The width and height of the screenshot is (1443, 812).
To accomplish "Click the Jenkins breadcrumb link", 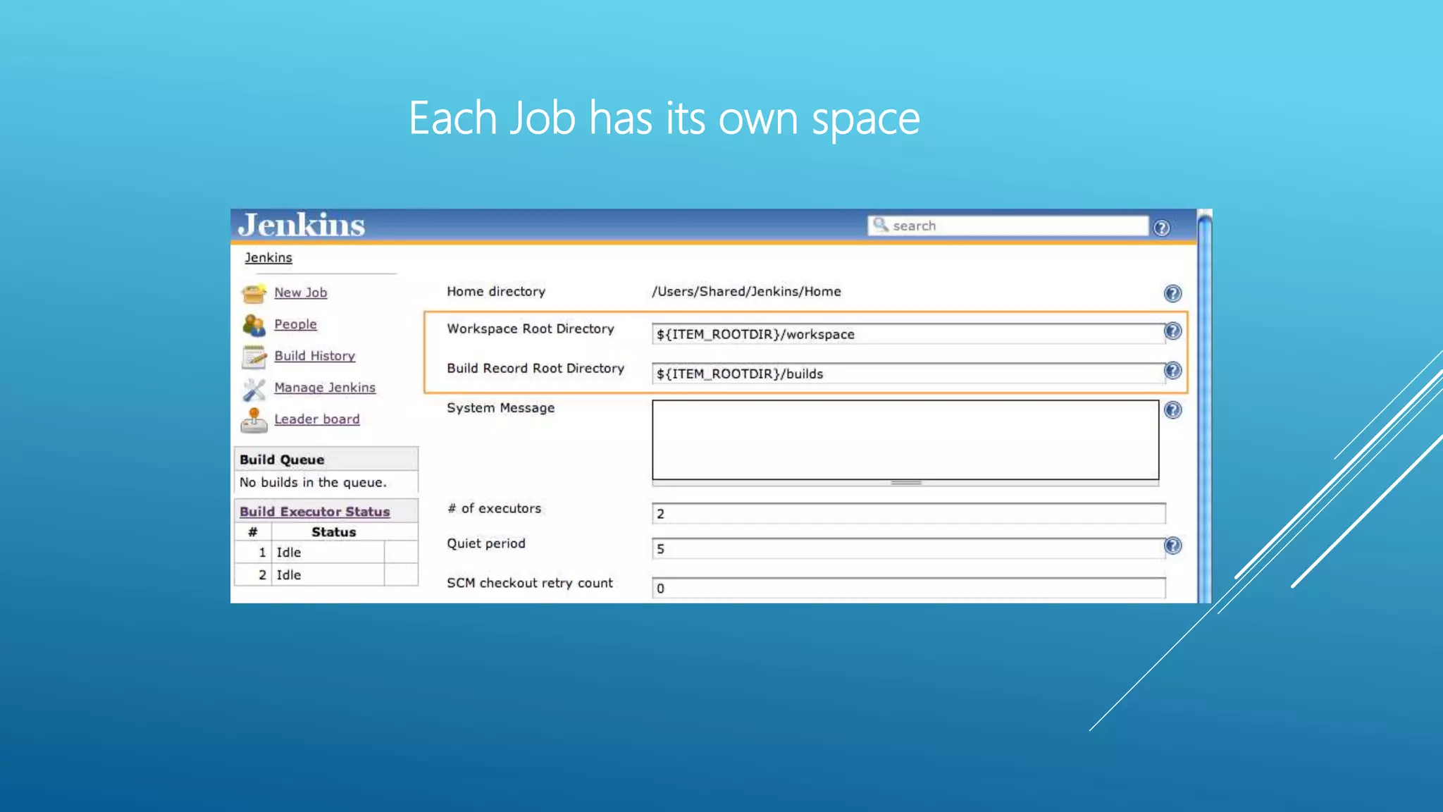I will tap(268, 258).
